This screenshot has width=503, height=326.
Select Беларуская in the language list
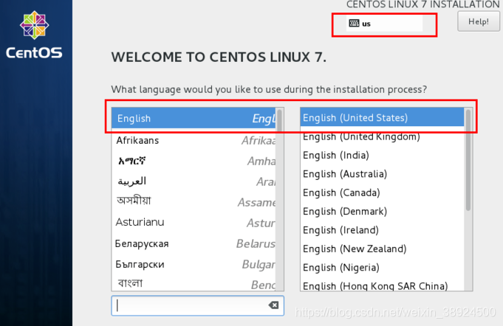(x=194, y=243)
